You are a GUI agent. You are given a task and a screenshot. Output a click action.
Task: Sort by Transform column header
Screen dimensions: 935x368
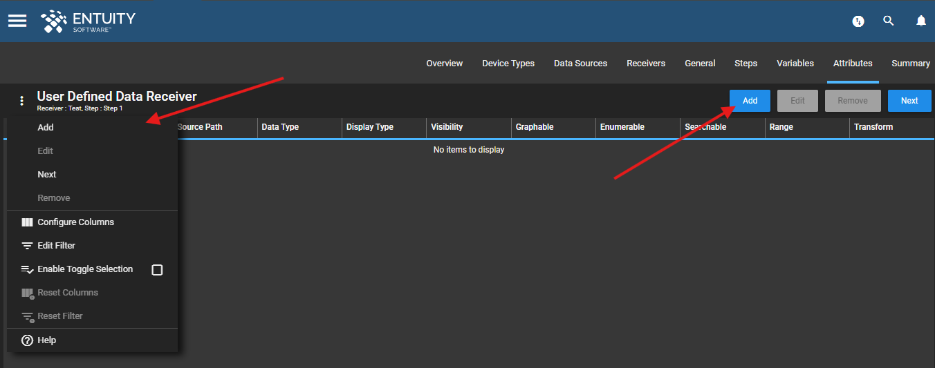point(873,128)
